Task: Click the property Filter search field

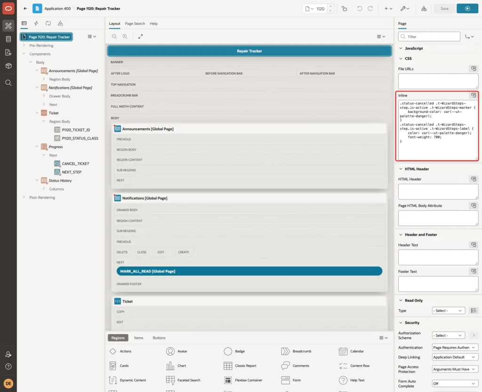Action: click(x=429, y=37)
